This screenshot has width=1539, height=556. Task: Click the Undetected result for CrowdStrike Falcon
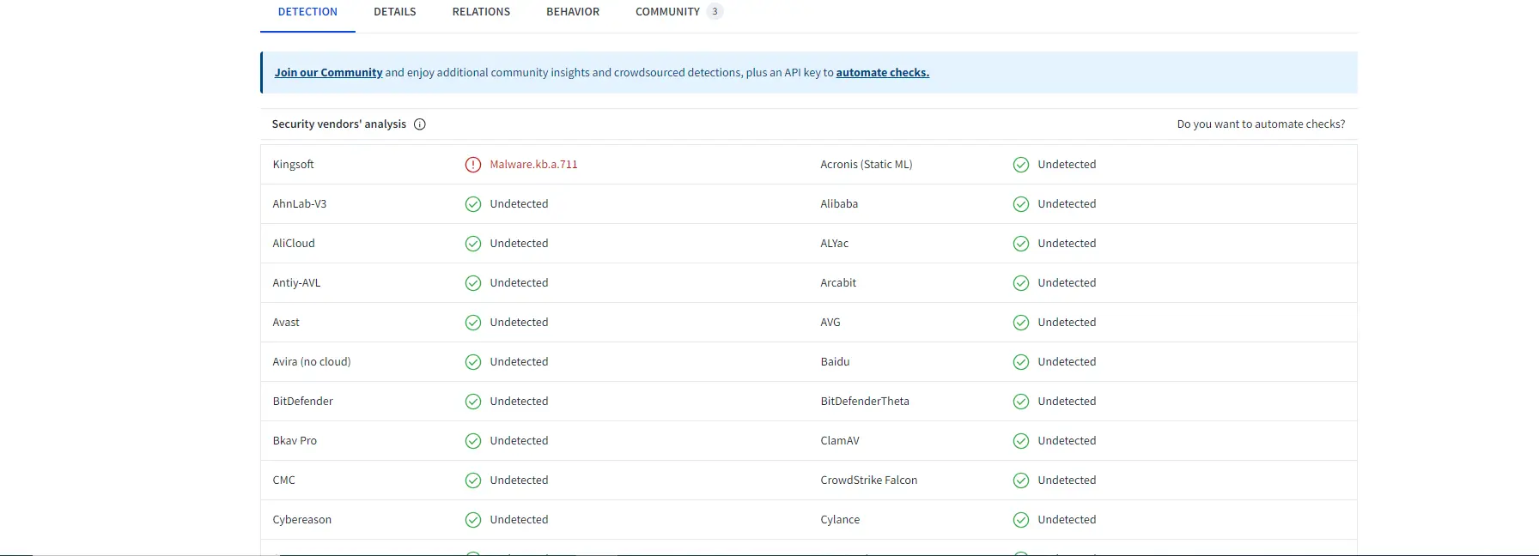click(1067, 480)
